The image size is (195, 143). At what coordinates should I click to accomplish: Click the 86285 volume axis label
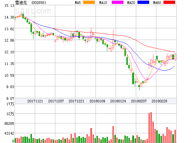[9, 123]
